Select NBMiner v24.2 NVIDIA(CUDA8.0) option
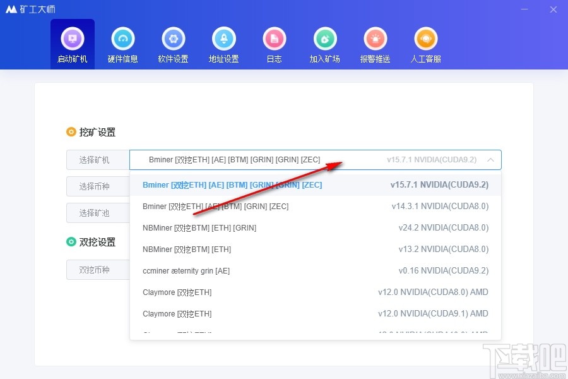The height and width of the screenshot is (379, 568). pos(315,228)
